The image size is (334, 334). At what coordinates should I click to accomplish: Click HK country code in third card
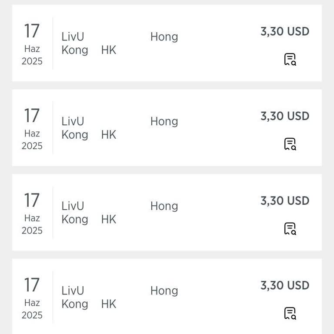pos(109,220)
